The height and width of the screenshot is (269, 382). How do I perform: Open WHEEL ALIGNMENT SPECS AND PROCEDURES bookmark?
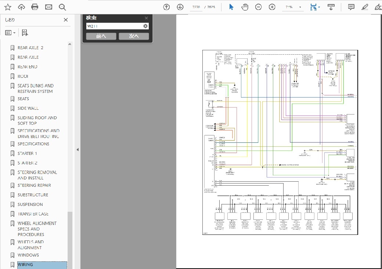tap(37, 229)
